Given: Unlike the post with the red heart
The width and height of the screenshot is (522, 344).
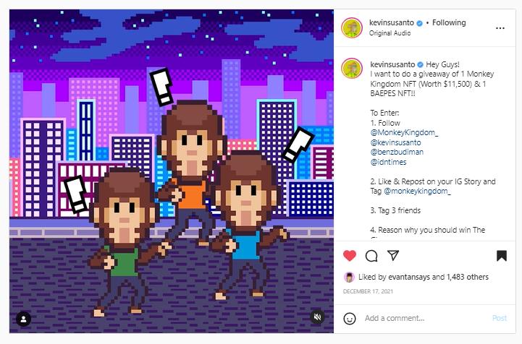Looking at the screenshot, I should pos(350,256).
